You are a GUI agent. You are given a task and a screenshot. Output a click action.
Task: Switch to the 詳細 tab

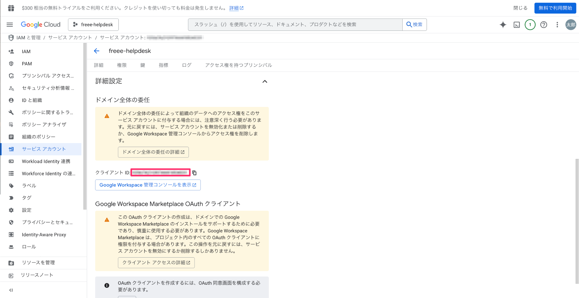click(x=99, y=65)
